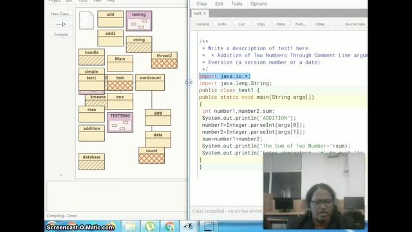Viewport: 412px width, 232px height.
Task: Select the 'add1' class box
Action: [x=110, y=38]
